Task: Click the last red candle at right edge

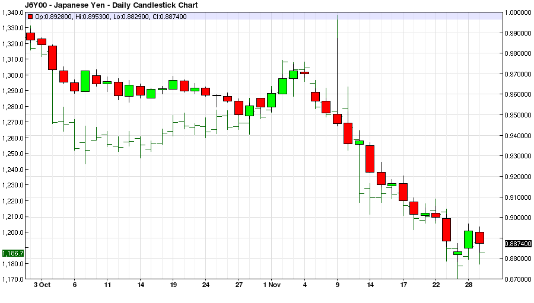Action: click(479, 237)
